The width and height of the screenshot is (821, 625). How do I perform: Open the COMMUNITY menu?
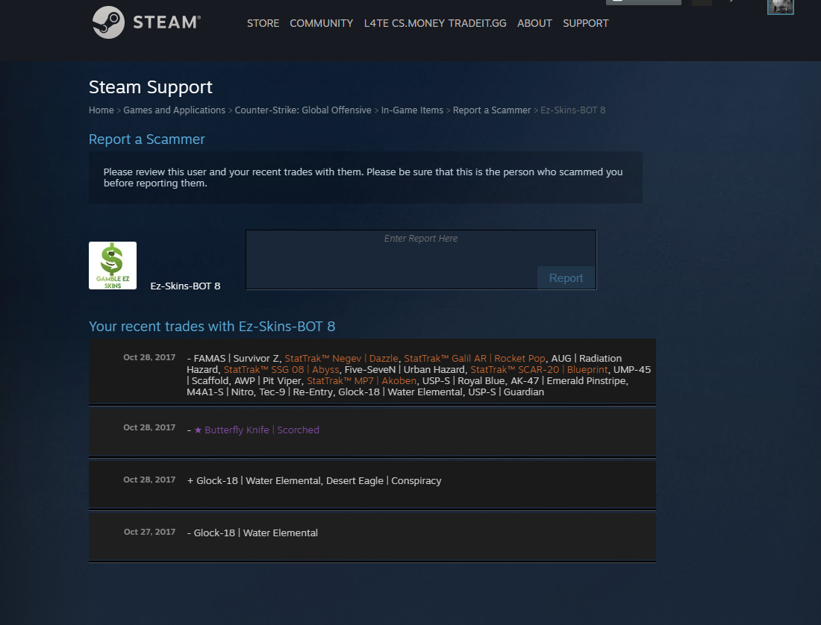tap(322, 23)
